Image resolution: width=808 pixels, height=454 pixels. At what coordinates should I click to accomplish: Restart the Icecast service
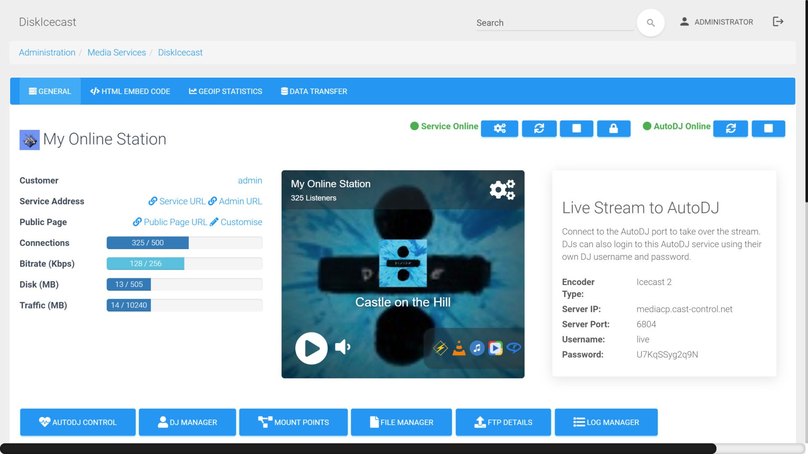[x=539, y=129]
